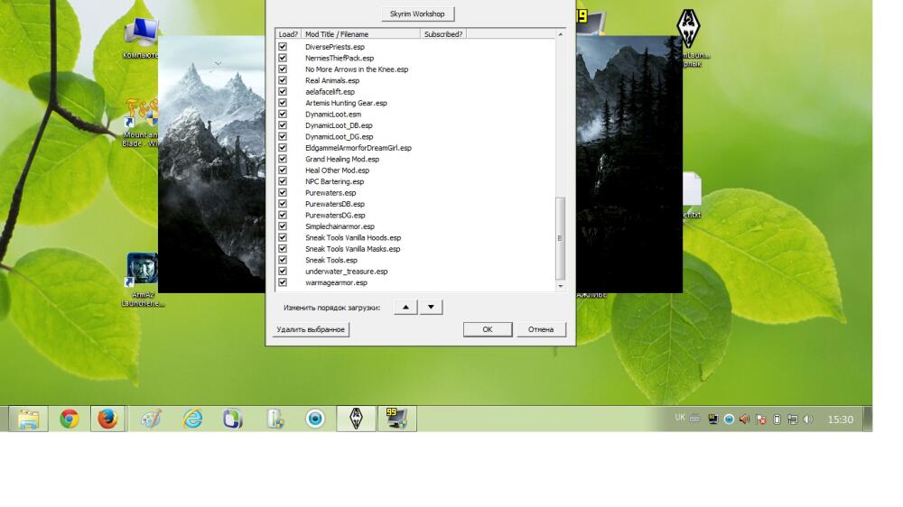The height and width of the screenshot is (507, 903).
Task: Click the Show desktop strip
Action: 868,419
